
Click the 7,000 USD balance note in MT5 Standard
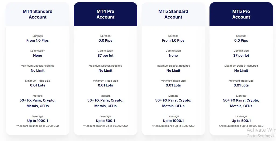tap(173, 126)
